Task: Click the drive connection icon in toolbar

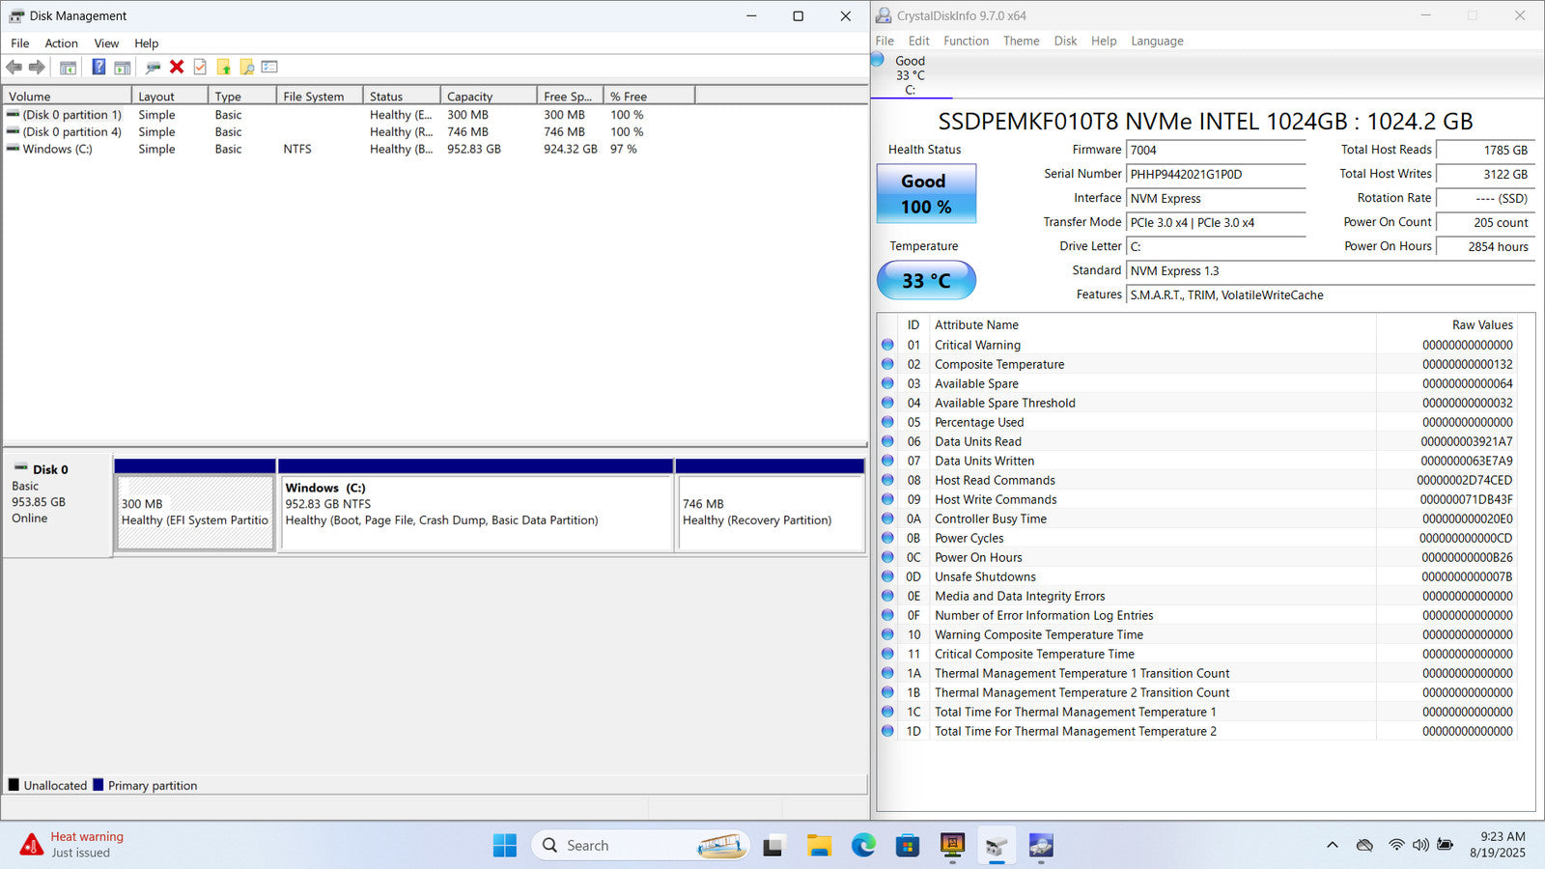Action: [x=153, y=67]
